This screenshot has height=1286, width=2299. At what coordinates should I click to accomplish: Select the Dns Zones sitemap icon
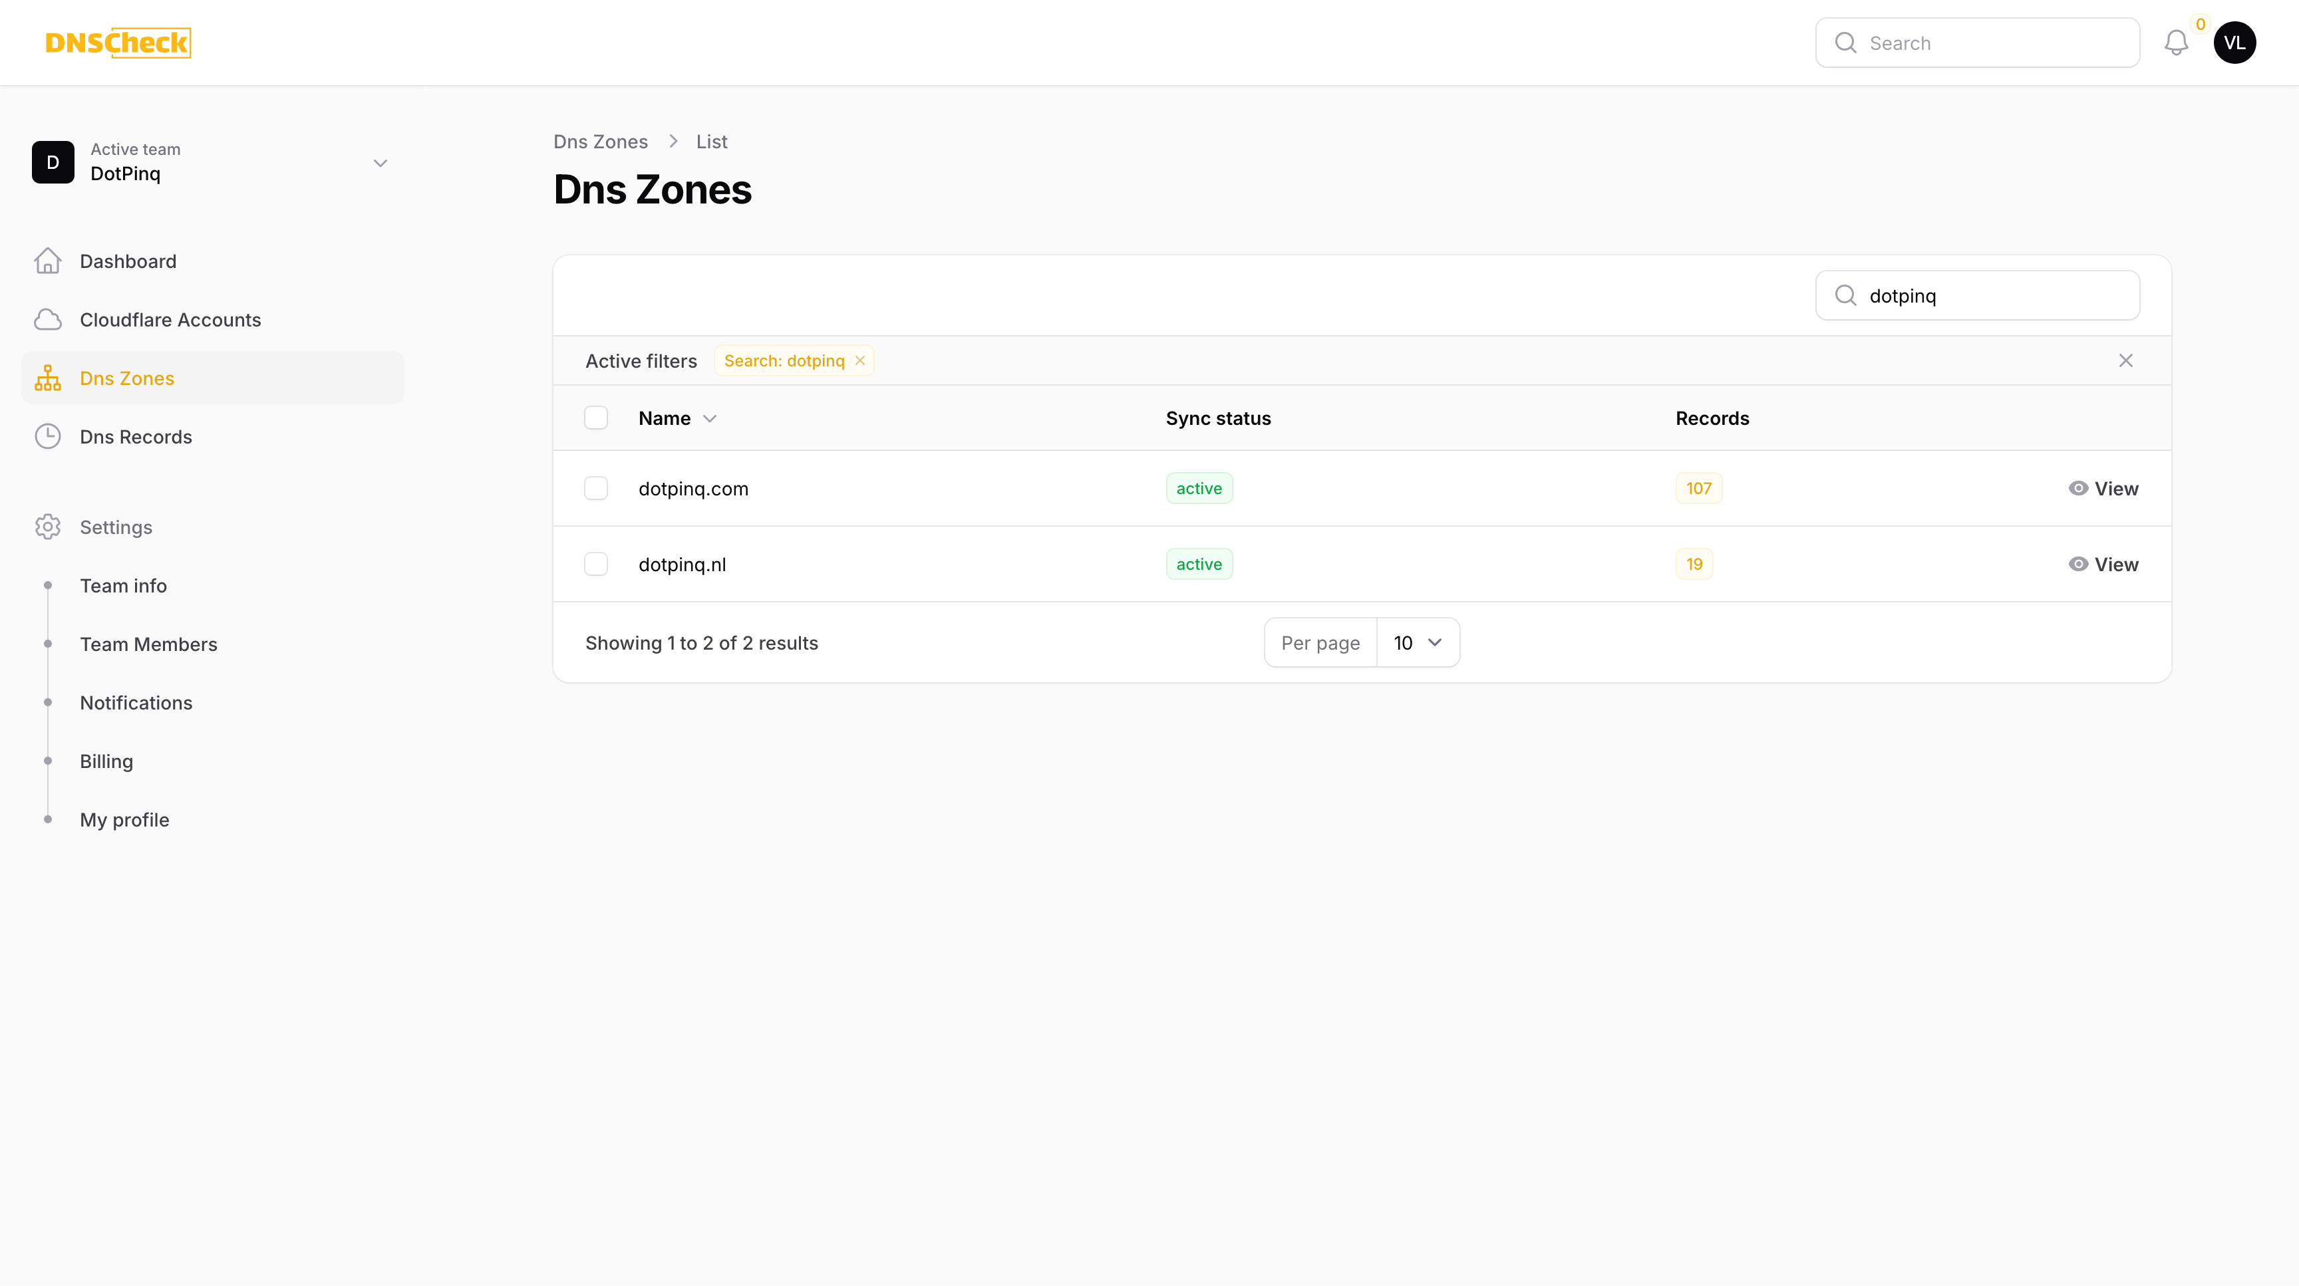tap(48, 377)
